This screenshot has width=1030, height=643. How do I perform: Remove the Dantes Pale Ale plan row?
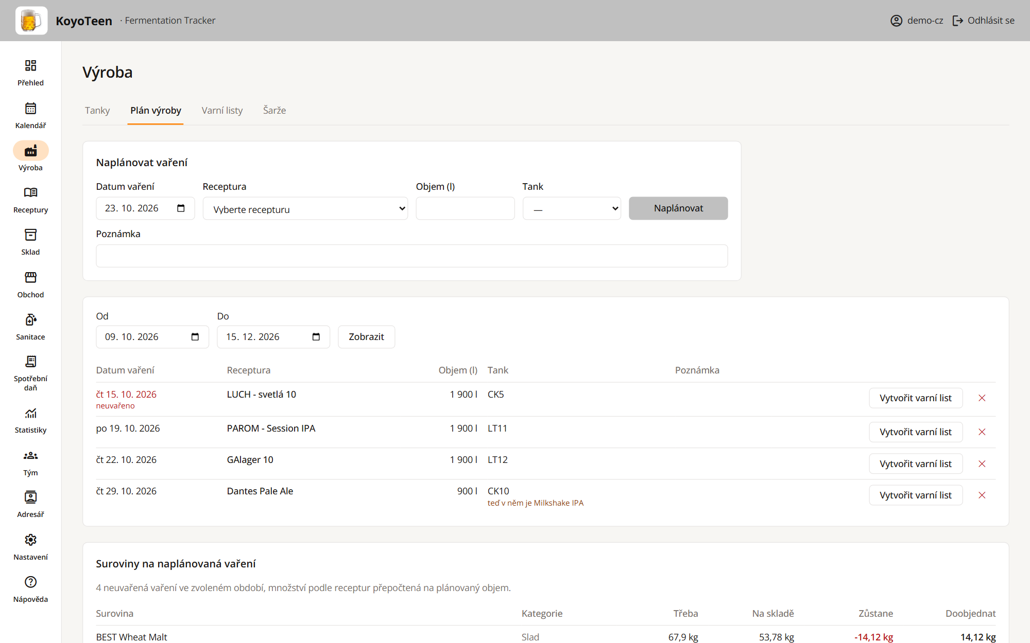point(982,495)
